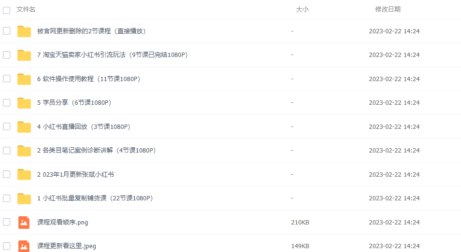
Task: Tick checkbox for 课程观看顺序.png
Action: pyautogui.click(x=6, y=222)
